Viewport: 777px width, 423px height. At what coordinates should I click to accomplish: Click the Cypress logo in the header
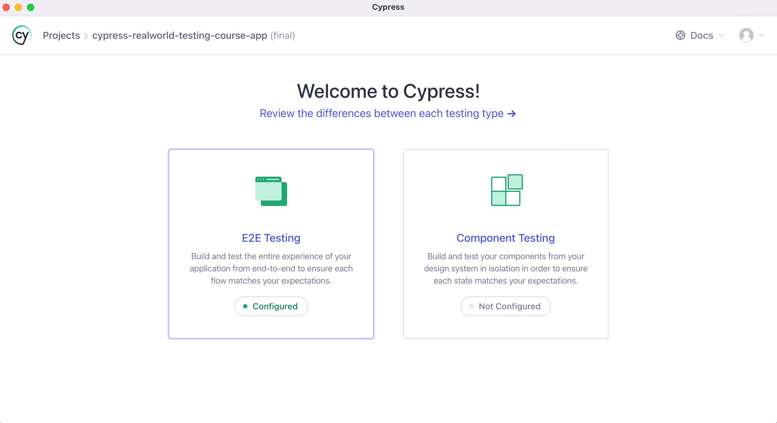pyautogui.click(x=21, y=35)
